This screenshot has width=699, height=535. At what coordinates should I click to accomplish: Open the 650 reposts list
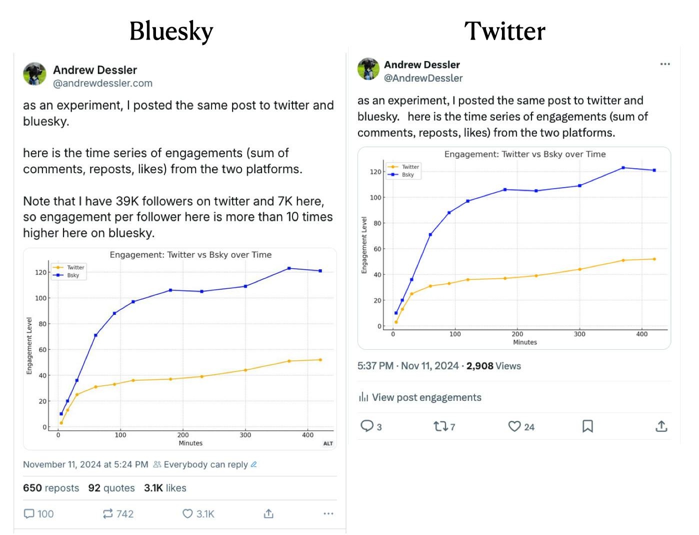(x=51, y=488)
